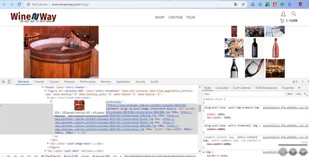Click the browser address bar URL
Viewport: 309px width, 157px height.
pos(70,4)
